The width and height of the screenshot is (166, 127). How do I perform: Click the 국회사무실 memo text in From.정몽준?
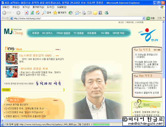coord(146,86)
